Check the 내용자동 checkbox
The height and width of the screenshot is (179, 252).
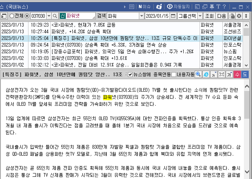(174, 75)
